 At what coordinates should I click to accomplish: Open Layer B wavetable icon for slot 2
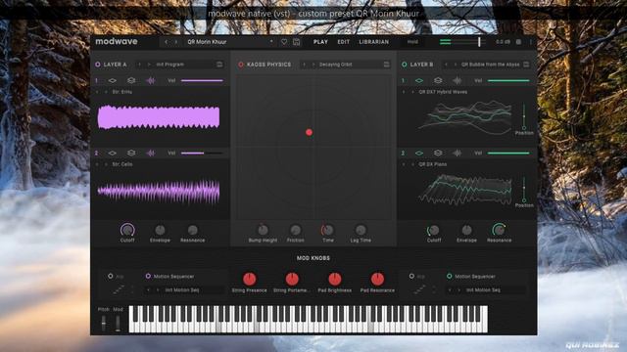[419, 154]
